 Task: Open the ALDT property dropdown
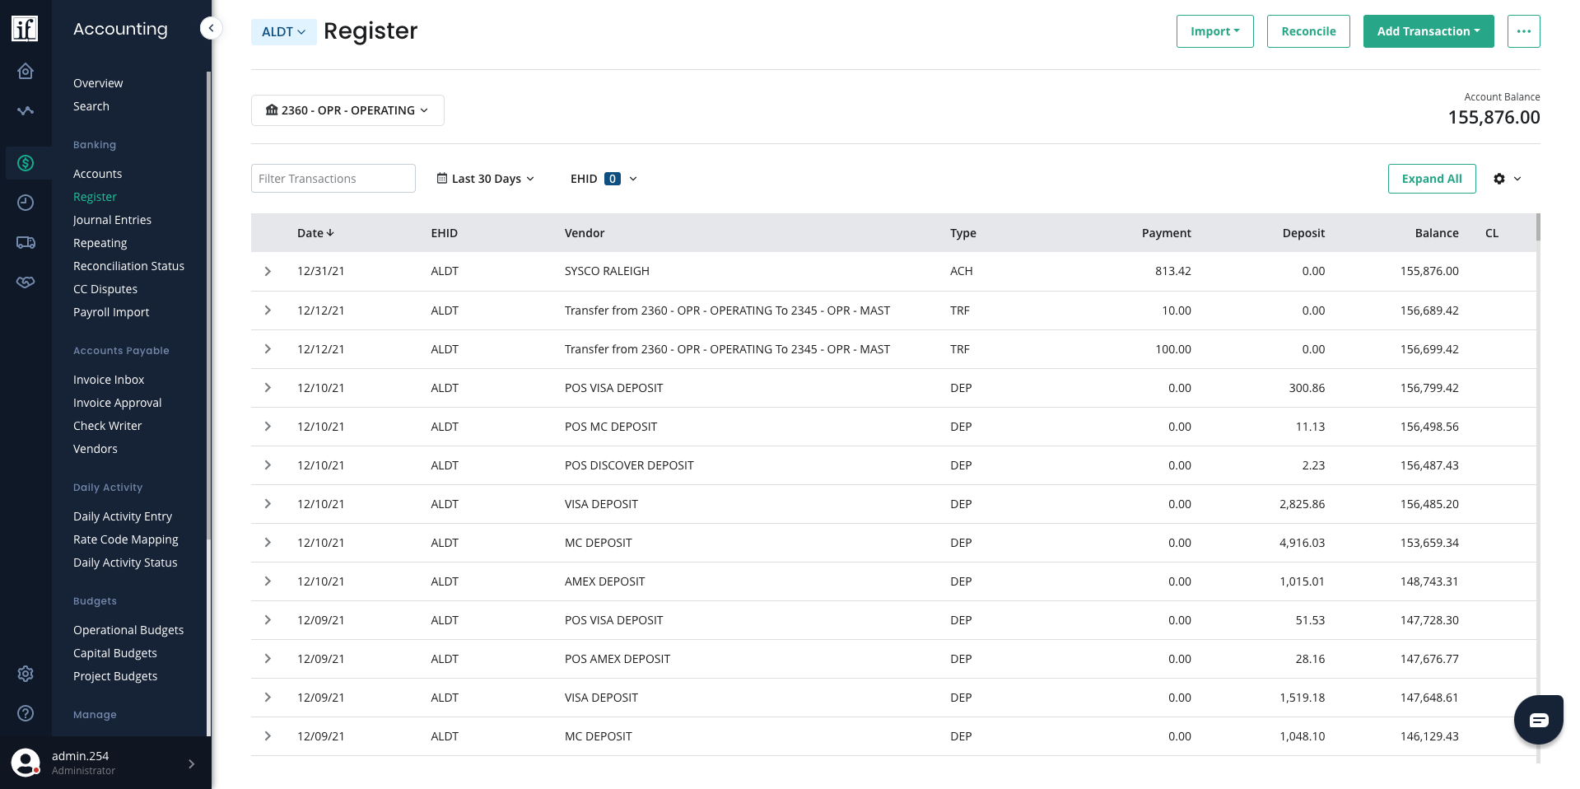pyautogui.click(x=283, y=32)
